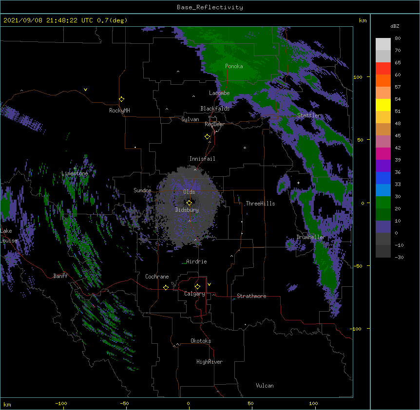
Task: Click the Ponoka city label
Action: pyautogui.click(x=234, y=66)
